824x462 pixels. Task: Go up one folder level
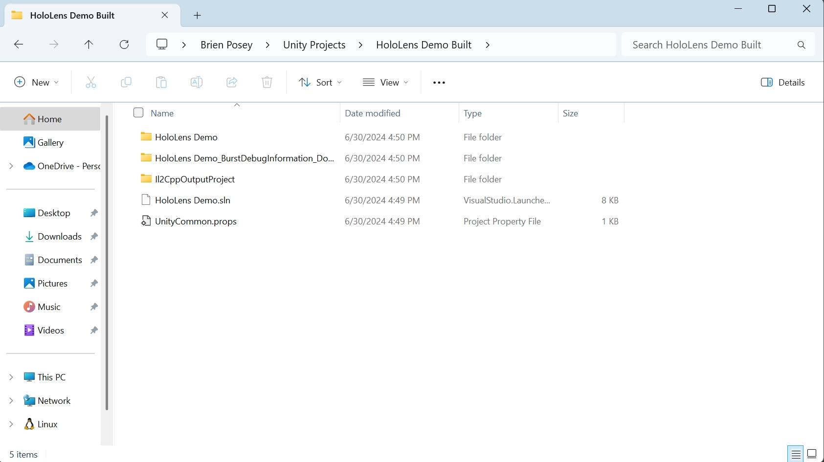(x=89, y=44)
